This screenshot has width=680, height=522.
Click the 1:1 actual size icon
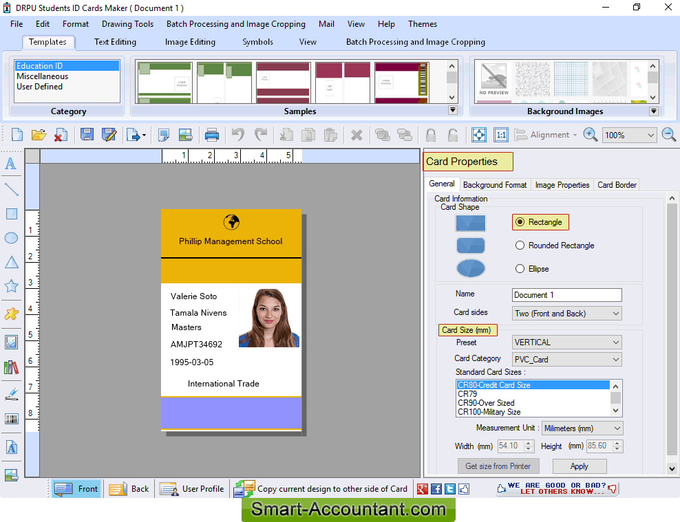(501, 135)
